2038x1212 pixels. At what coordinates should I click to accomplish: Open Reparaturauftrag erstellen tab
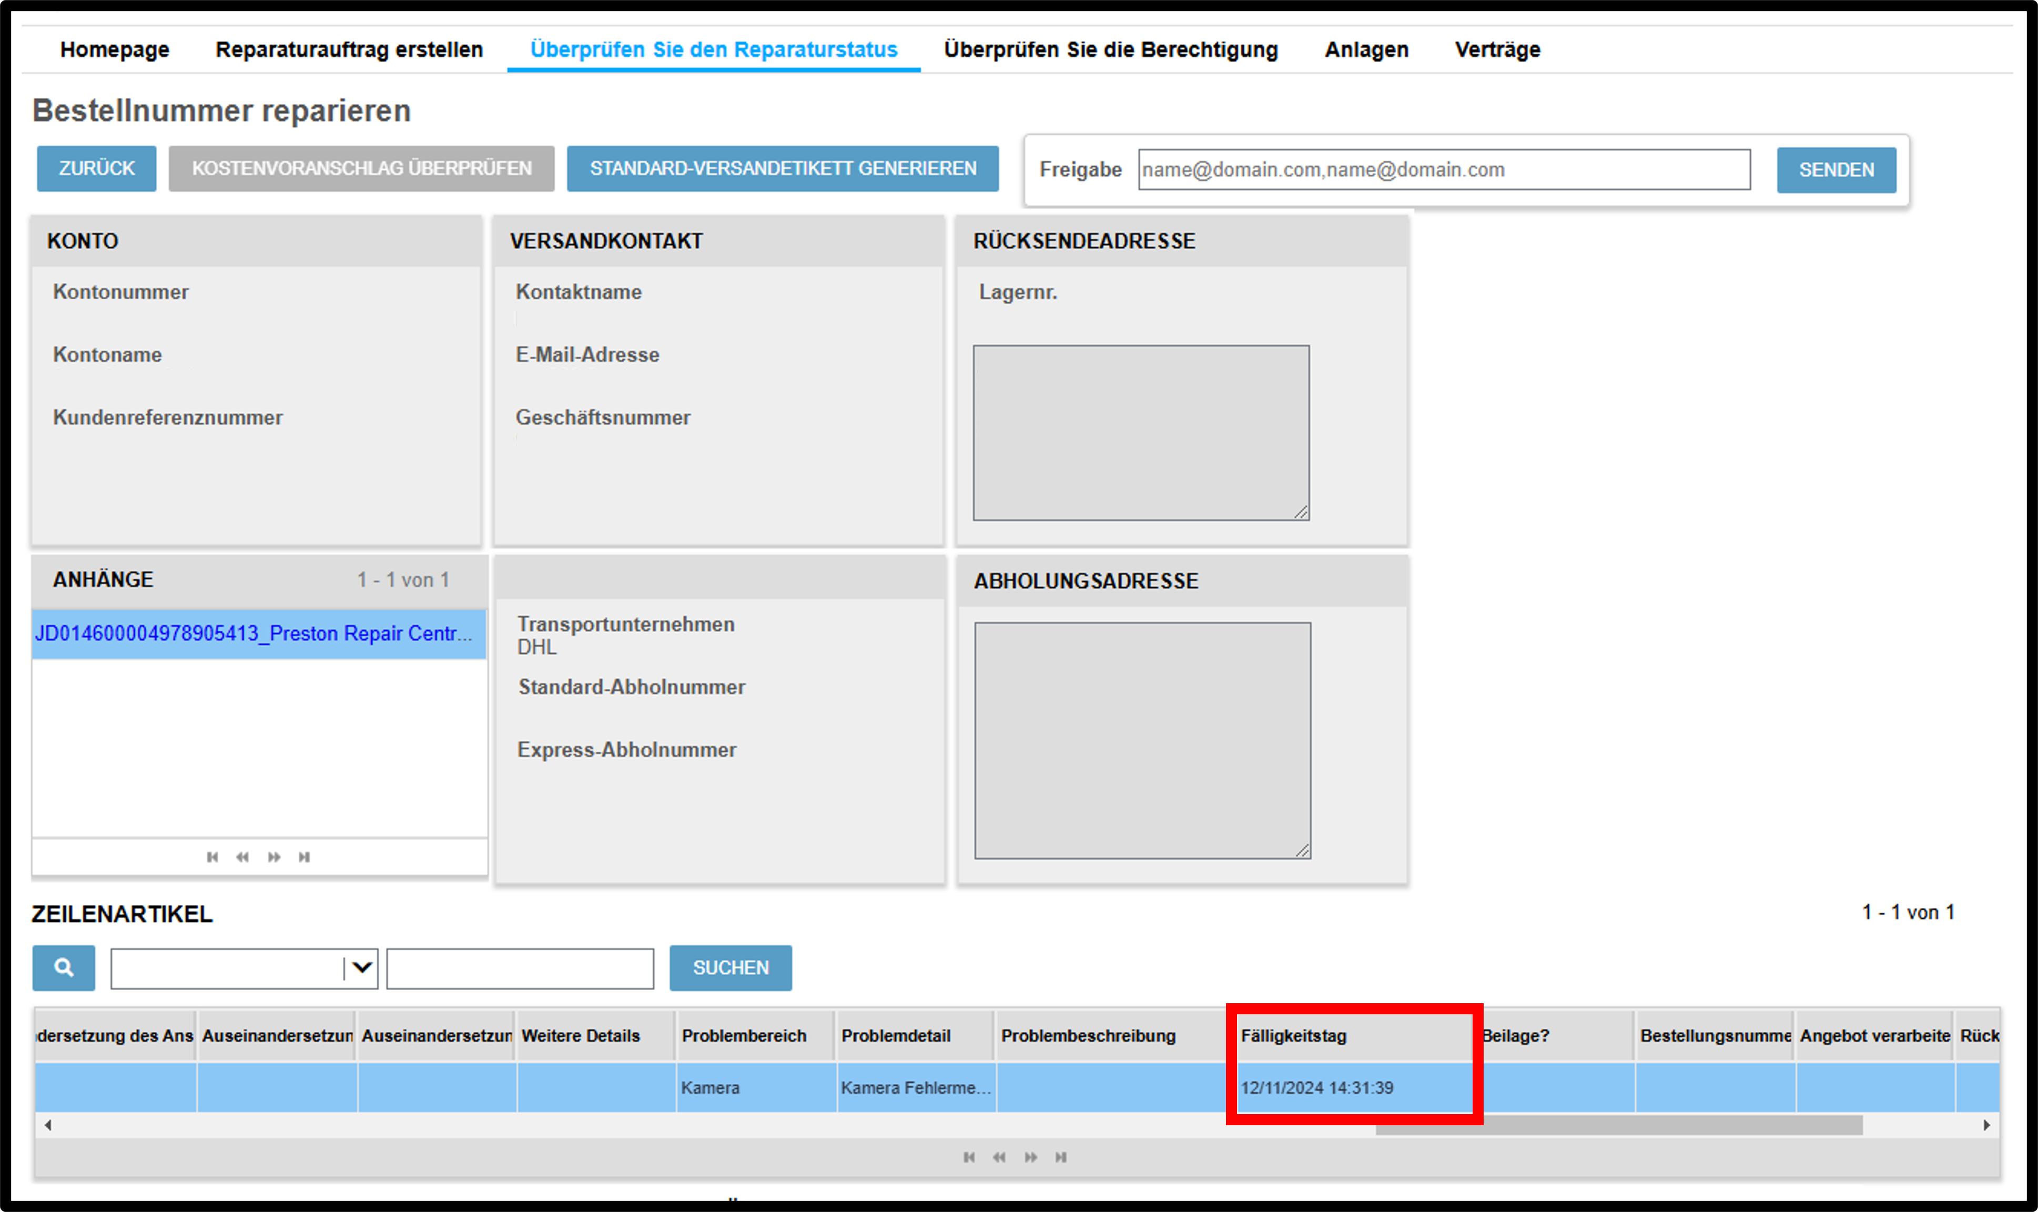coord(349,50)
